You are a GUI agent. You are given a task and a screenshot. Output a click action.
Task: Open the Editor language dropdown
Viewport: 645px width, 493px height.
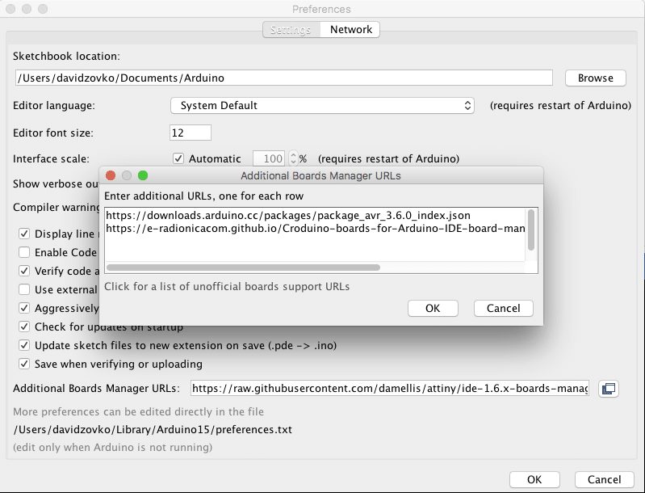coord(323,105)
